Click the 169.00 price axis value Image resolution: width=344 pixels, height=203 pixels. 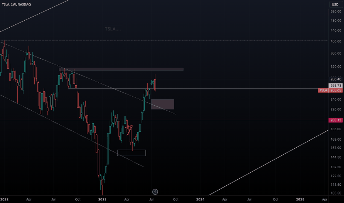point(336,140)
